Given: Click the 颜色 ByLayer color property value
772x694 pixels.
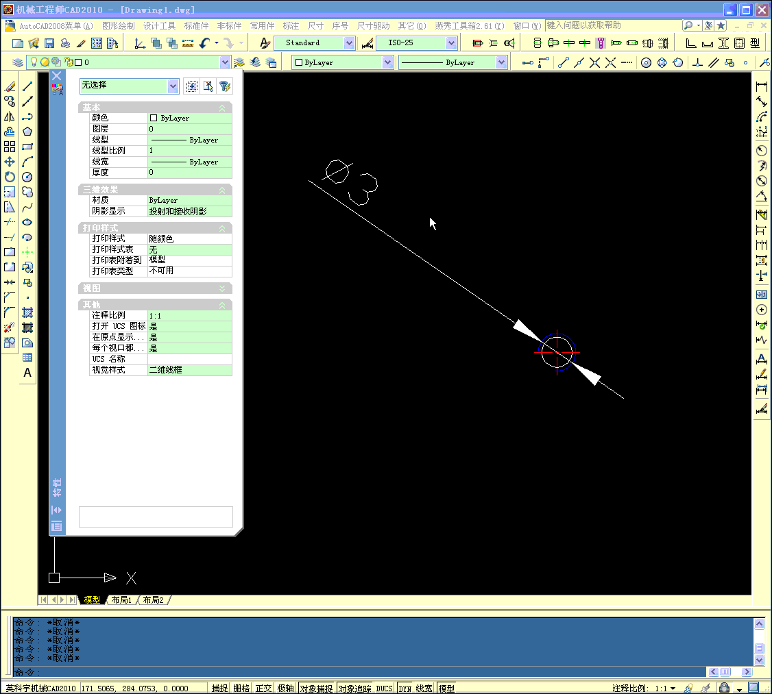Looking at the screenshot, I should click(x=189, y=118).
